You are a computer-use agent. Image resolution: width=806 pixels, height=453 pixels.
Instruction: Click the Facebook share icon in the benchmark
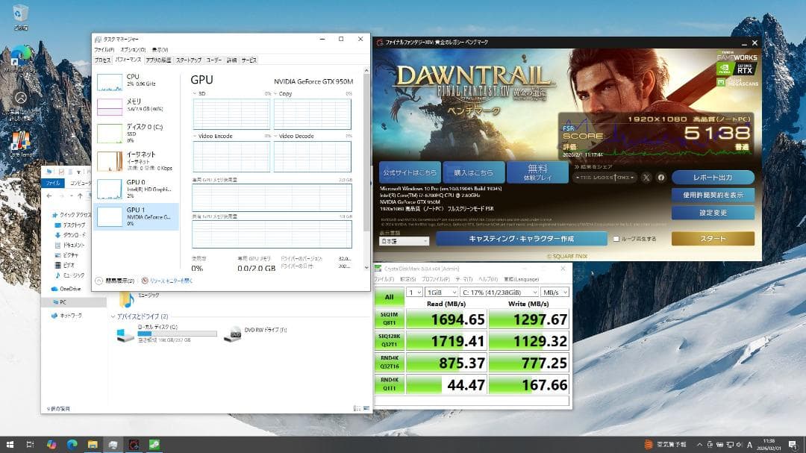661,178
